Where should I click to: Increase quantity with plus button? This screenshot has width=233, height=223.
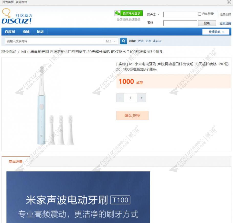coord(141,98)
